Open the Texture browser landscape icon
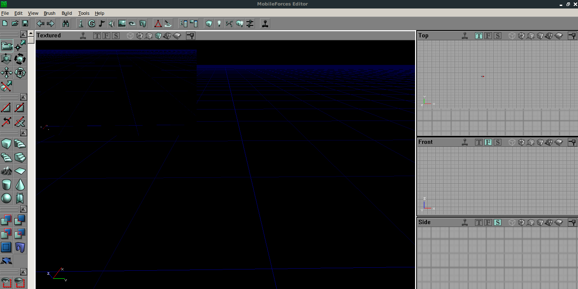 [122, 23]
